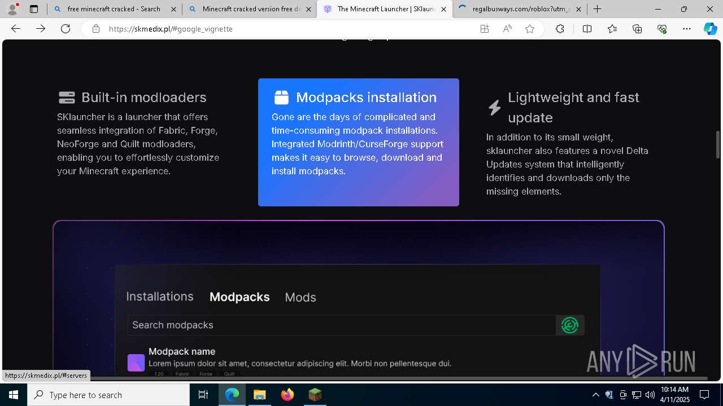This screenshot has width=723, height=406.
Task: Open the app available icon in address bar
Action: (x=485, y=29)
